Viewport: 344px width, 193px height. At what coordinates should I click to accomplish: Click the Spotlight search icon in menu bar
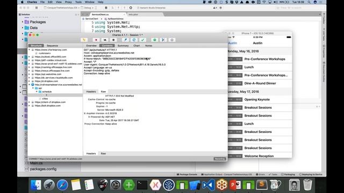(309, 2)
